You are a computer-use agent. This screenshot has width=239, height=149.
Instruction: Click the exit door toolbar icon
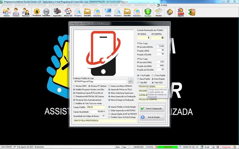[x=191, y=12]
